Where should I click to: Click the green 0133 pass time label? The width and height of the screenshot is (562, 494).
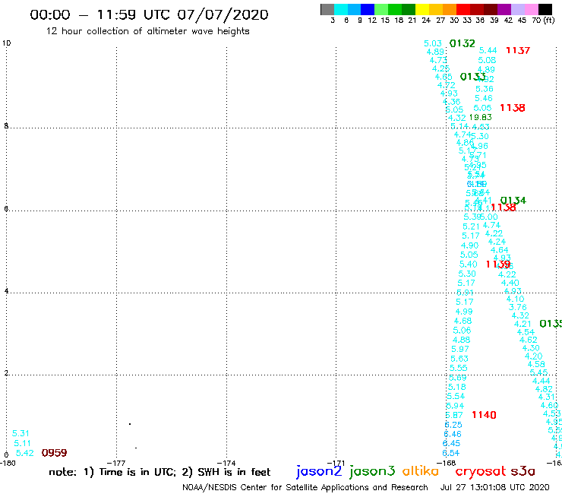coord(472,77)
